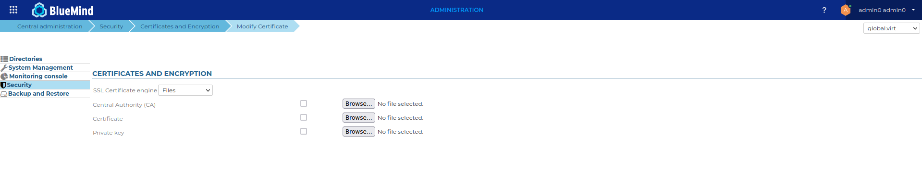
Task: Open the Security breadcrumb item
Action: pos(111,26)
